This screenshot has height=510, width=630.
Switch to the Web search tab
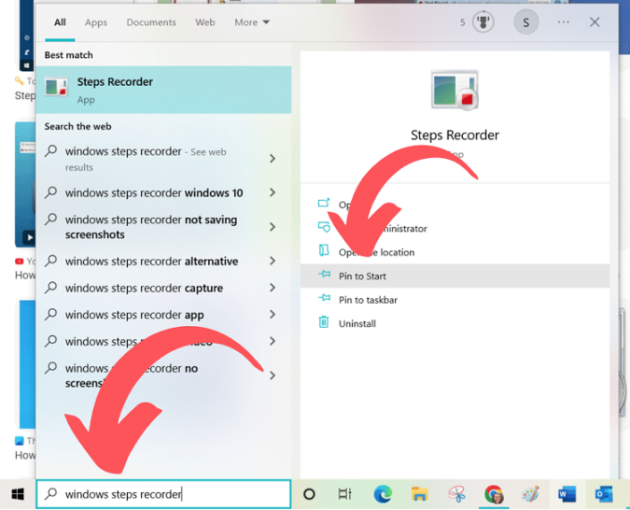coord(205,22)
